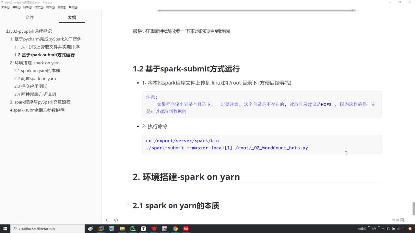Viewport: 415px width, 233px height.
Task: Open the Windows Start menu
Action: pyautogui.click(x=5, y=229)
